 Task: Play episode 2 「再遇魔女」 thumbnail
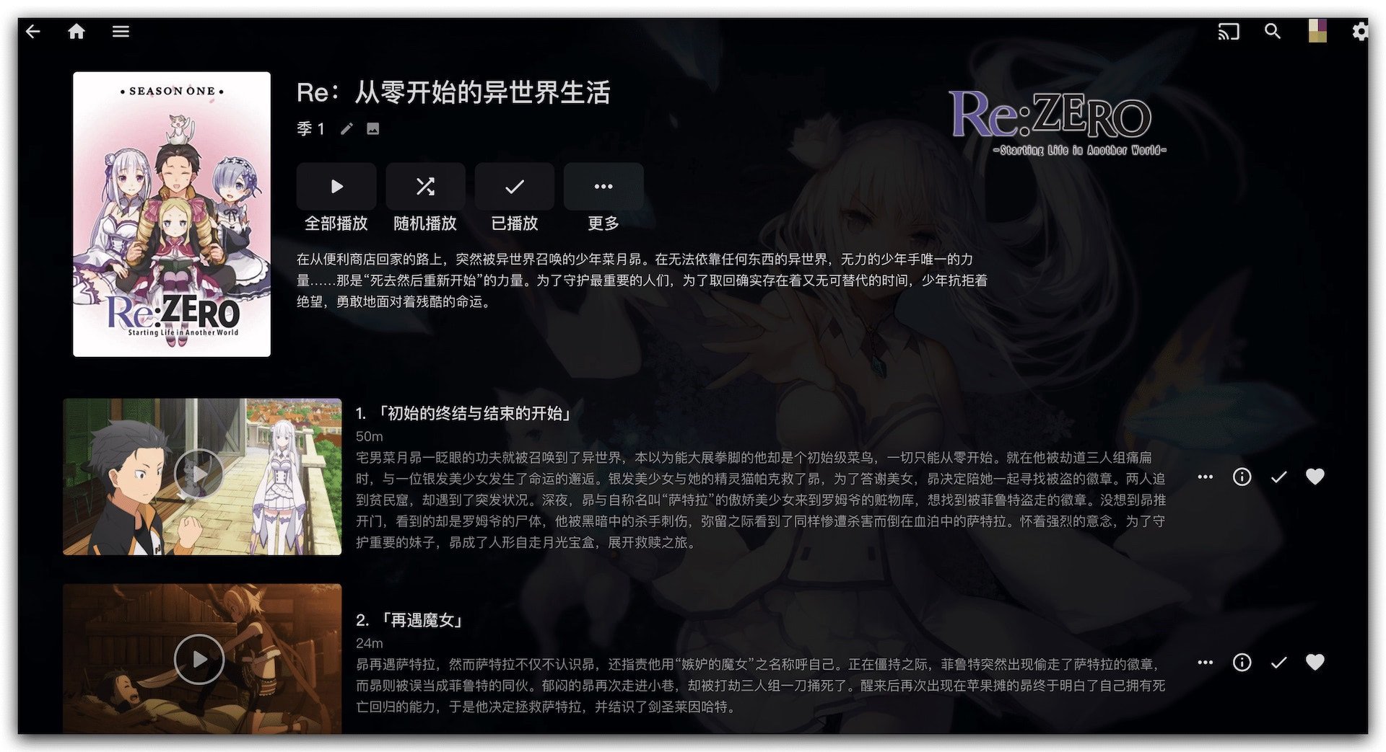click(199, 659)
